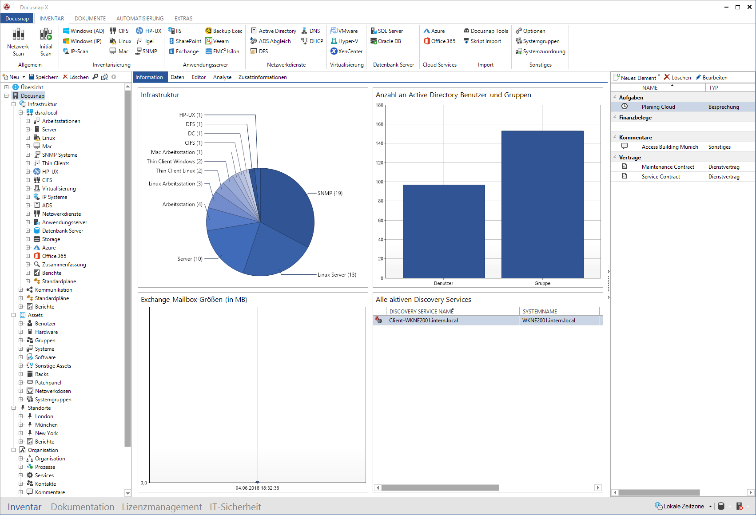Open the SQL Server inventory

(387, 31)
